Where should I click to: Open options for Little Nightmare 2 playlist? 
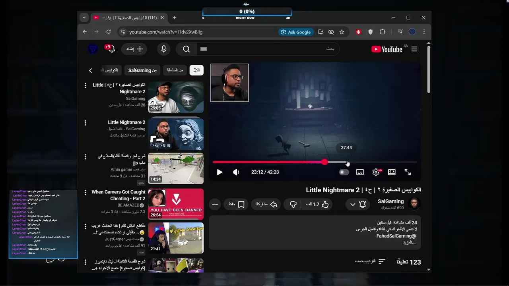point(85,123)
